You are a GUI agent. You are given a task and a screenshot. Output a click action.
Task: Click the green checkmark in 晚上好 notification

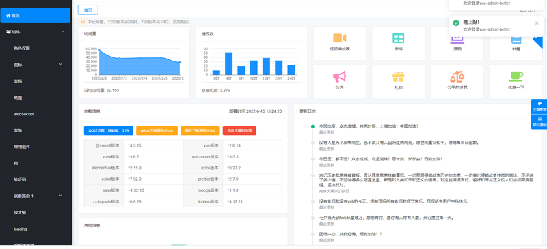[456, 23]
